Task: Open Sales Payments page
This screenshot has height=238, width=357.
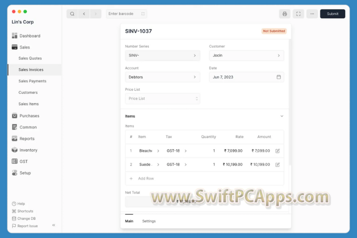Action: (32, 81)
